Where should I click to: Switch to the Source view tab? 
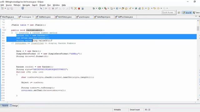tap(4, 106)
